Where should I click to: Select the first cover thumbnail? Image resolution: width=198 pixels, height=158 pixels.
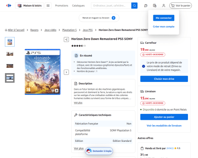[10, 42]
